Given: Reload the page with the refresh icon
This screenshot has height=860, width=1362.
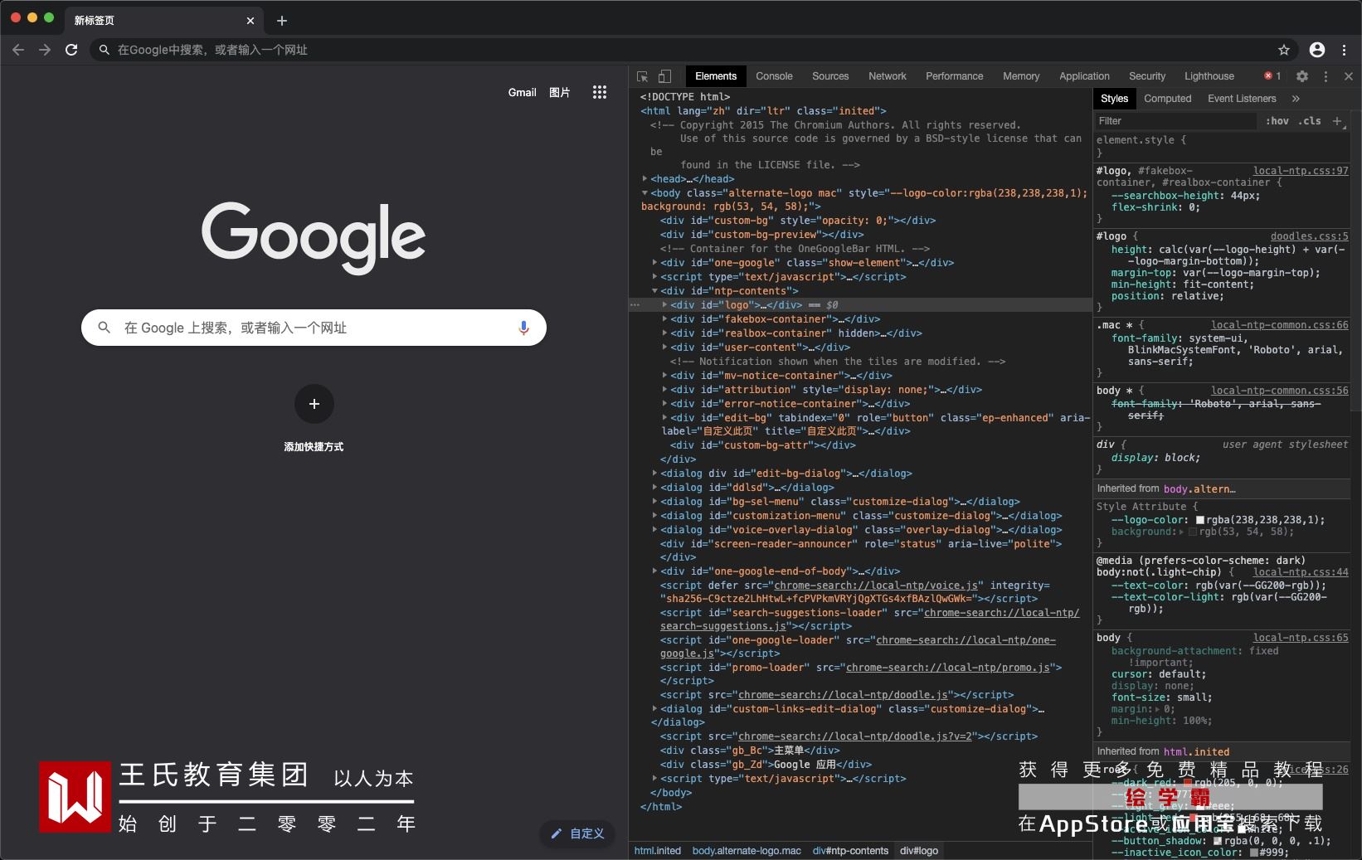Looking at the screenshot, I should coord(71,50).
